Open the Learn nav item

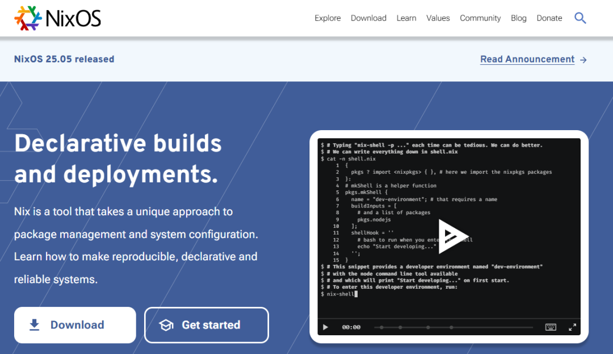(x=406, y=18)
